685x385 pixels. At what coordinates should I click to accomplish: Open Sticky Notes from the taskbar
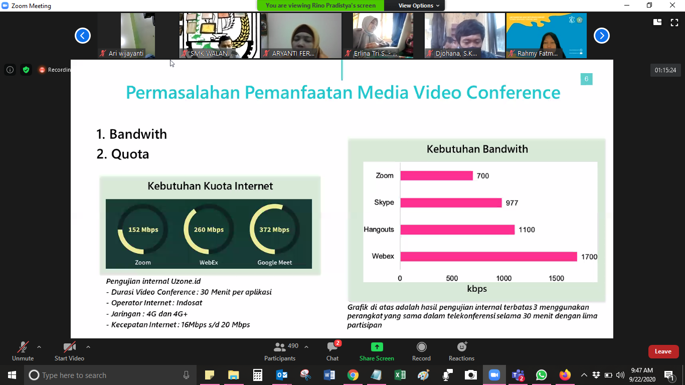click(x=210, y=375)
